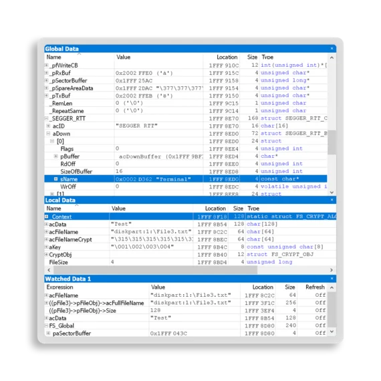Expand the aKey array
381x381 pixels.
pyautogui.click(x=47, y=247)
